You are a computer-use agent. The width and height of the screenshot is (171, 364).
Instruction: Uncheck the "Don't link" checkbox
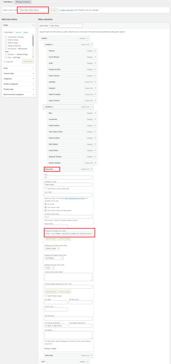pyautogui.click(x=45, y=204)
